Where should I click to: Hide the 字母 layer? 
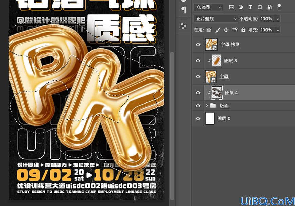tap(198, 77)
